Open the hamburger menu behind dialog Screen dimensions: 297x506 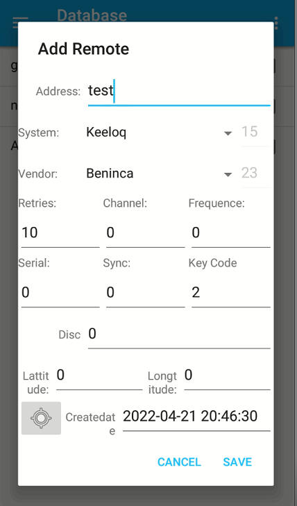click(x=19, y=22)
